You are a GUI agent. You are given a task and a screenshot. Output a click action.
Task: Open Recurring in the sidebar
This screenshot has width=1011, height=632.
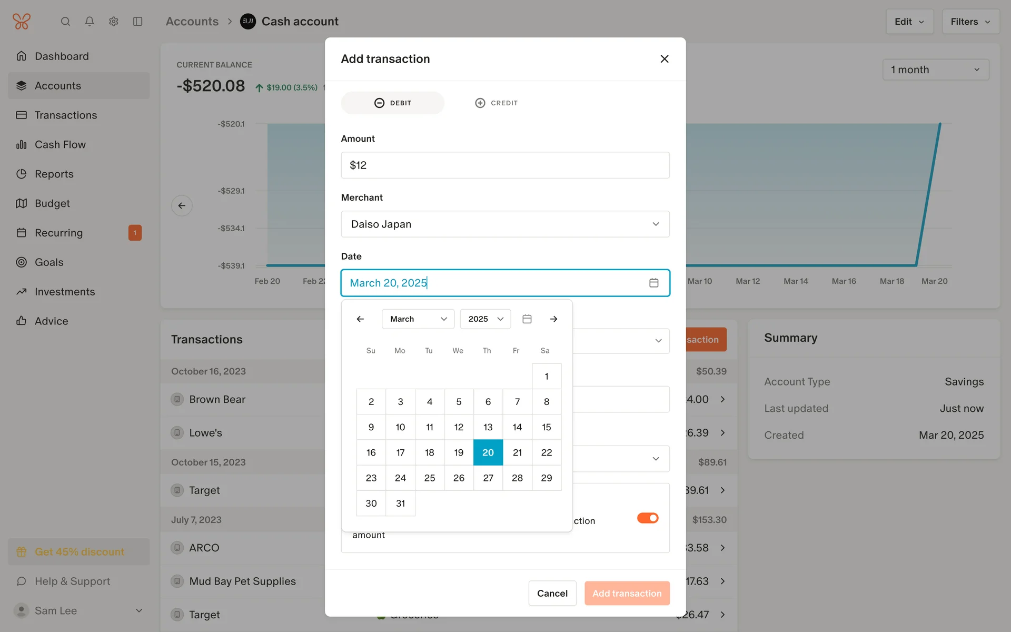(x=58, y=233)
